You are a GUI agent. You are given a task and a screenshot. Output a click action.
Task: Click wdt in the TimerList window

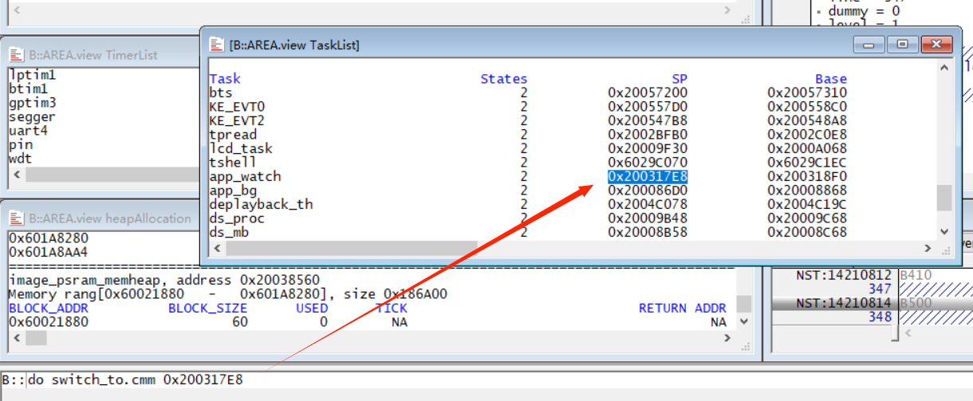21,159
